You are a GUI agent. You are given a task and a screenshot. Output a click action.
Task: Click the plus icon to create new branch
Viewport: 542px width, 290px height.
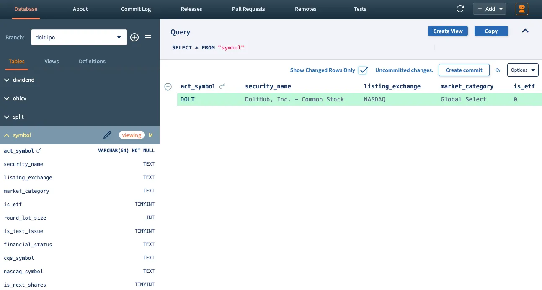tap(134, 37)
